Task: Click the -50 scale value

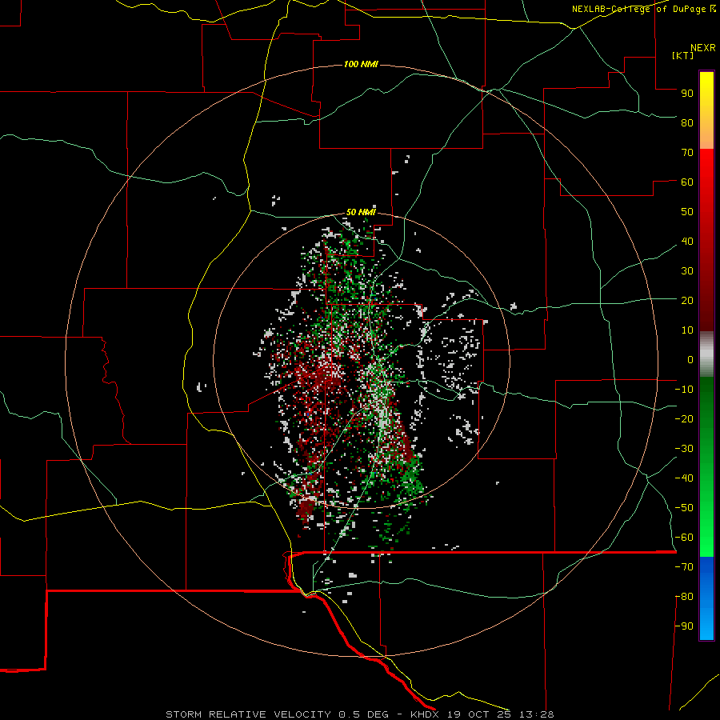Action: 684,508
